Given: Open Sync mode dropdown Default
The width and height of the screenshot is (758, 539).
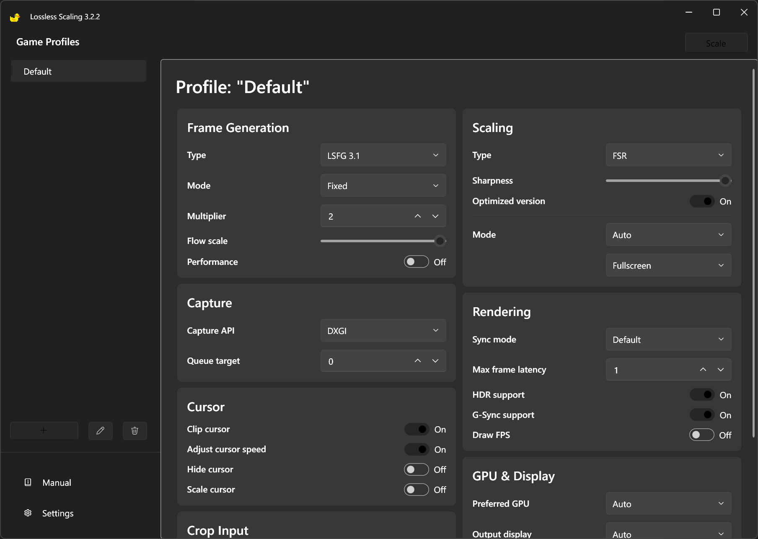Looking at the screenshot, I should click(668, 339).
